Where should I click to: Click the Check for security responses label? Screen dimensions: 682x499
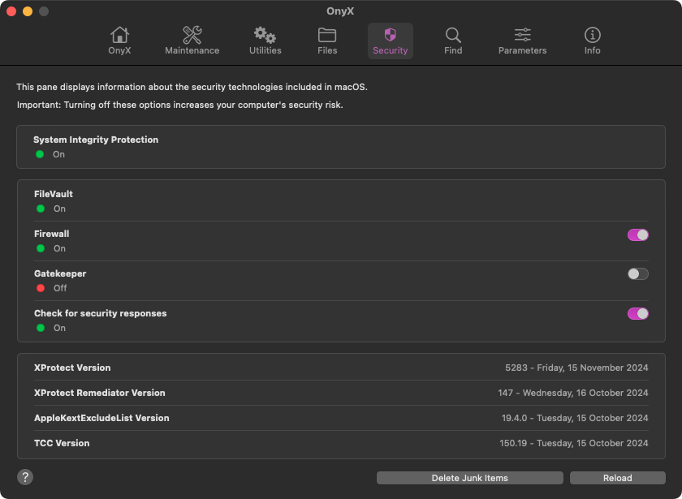pos(101,313)
